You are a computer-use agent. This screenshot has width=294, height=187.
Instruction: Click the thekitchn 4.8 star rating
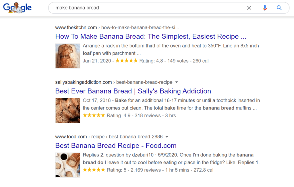click(x=127, y=61)
